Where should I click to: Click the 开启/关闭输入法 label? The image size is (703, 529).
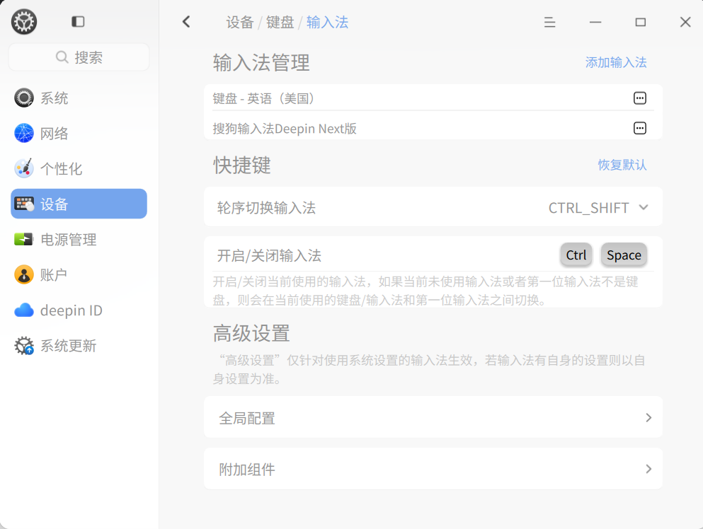pos(269,255)
